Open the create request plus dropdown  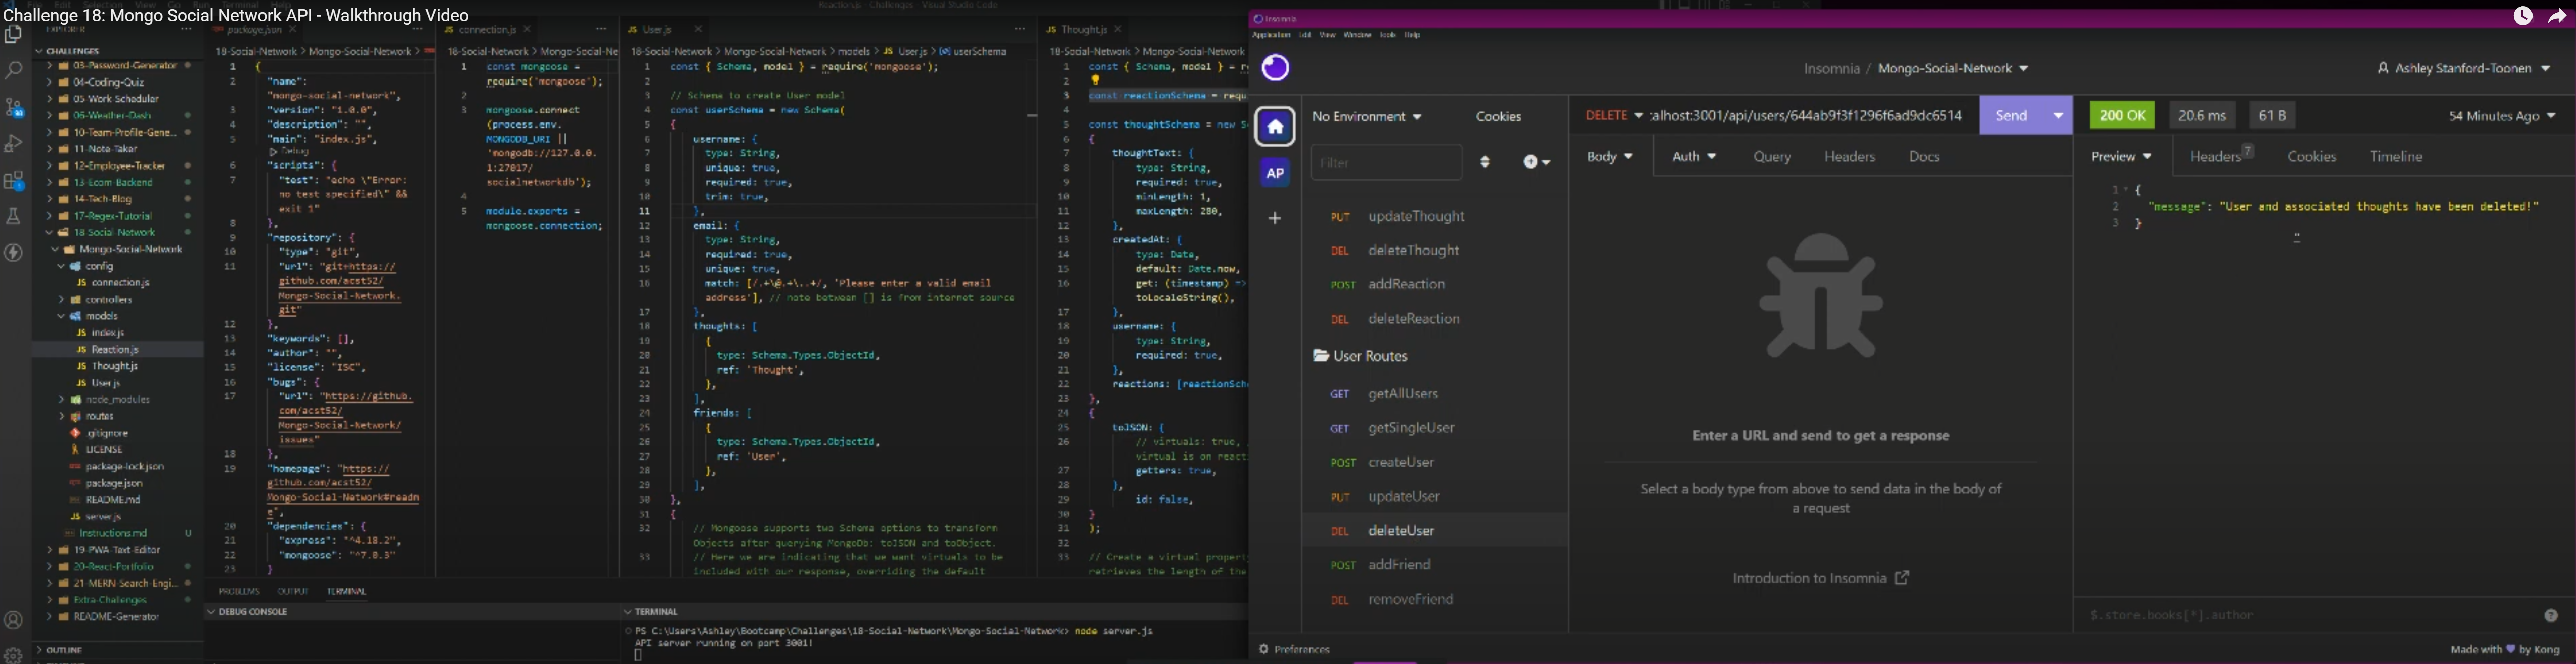tap(1537, 162)
